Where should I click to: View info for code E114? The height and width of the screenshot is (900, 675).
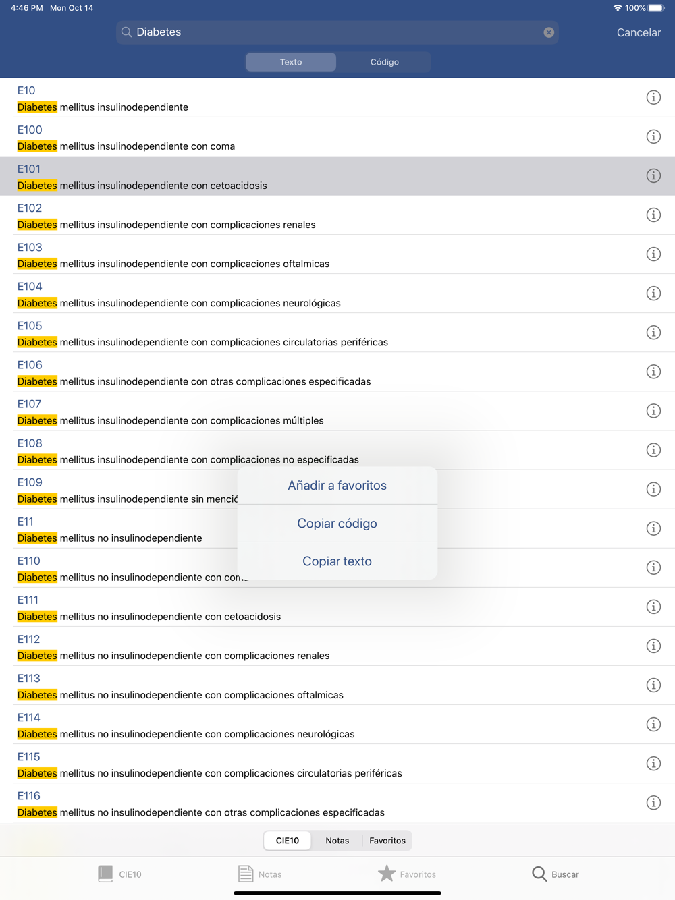(653, 724)
